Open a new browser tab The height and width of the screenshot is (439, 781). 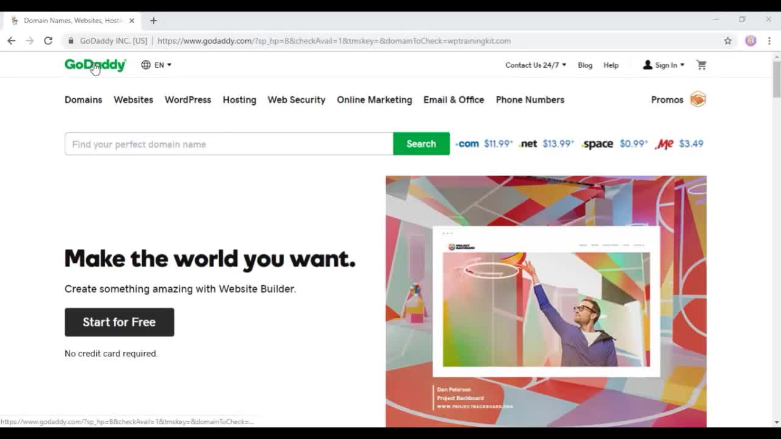(153, 20)
